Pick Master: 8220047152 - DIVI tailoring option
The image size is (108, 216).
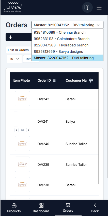67,58
